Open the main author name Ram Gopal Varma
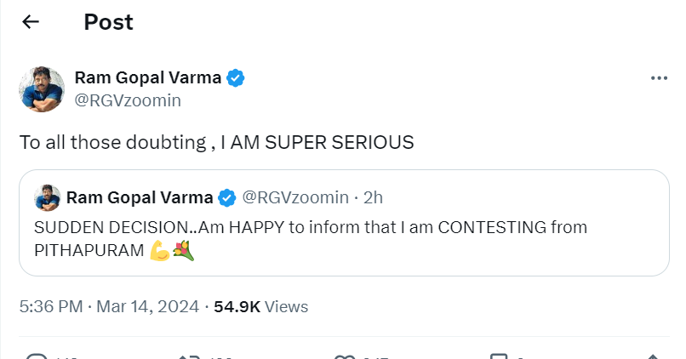Viewport: 686px width, 359px height. click(148, 78)
